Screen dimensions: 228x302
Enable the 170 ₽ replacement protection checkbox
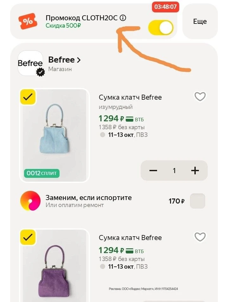198,201
